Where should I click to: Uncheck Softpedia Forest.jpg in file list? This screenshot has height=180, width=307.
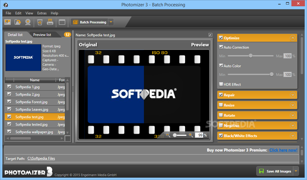9,102
